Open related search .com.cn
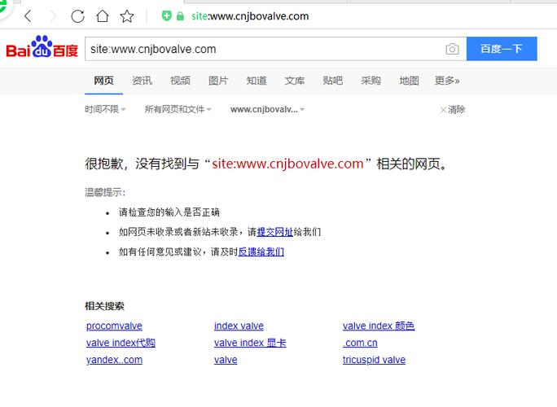Viewport: 557px width, 407px height. (360, 343)
